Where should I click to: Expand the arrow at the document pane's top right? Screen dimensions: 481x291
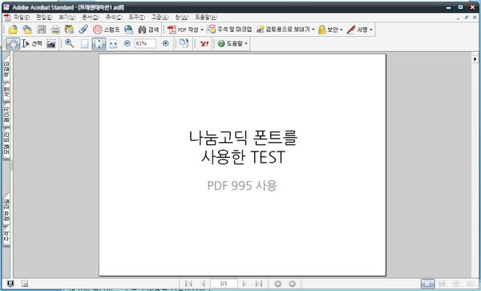click(475, 59)
